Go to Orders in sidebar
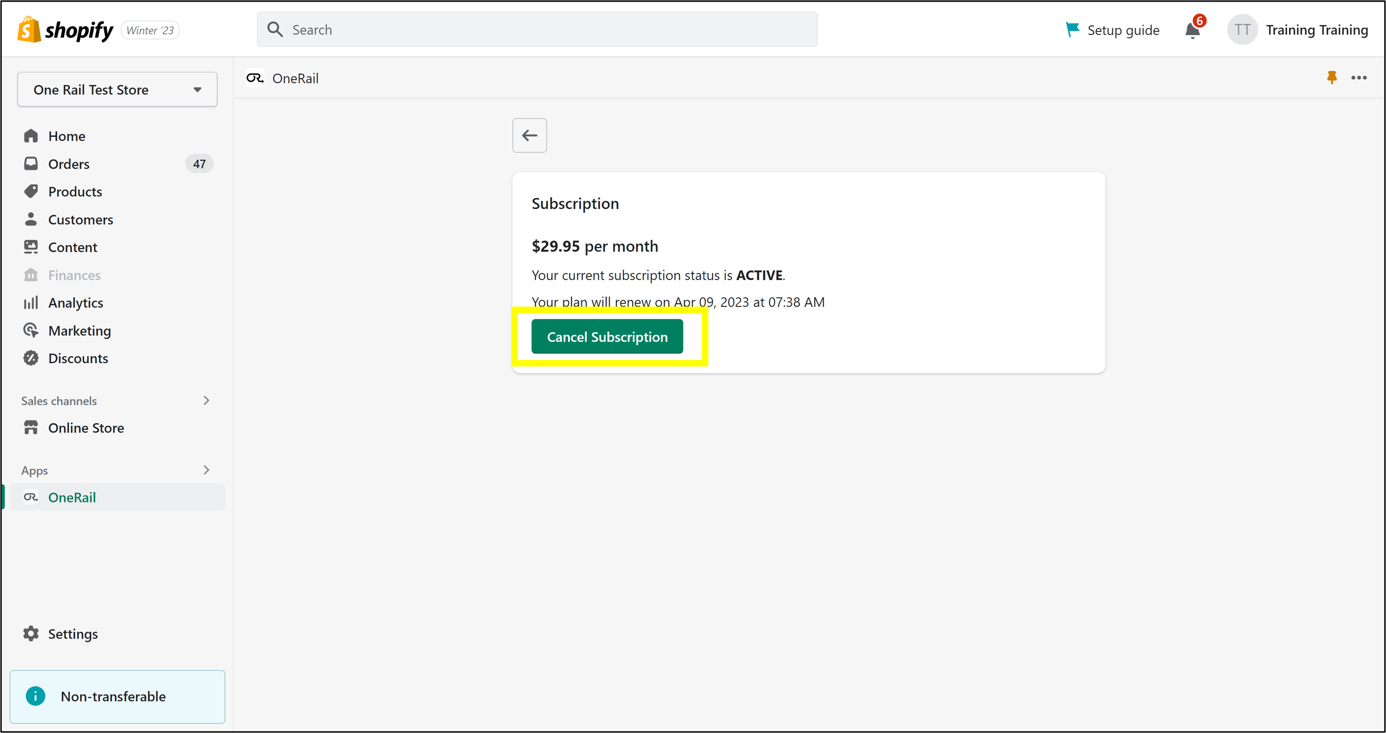 (69, 164)
